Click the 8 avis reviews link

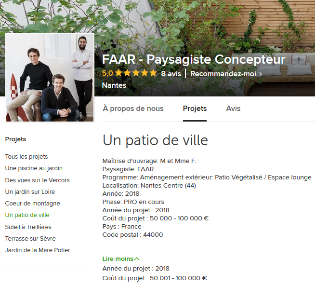pos(171,74)
